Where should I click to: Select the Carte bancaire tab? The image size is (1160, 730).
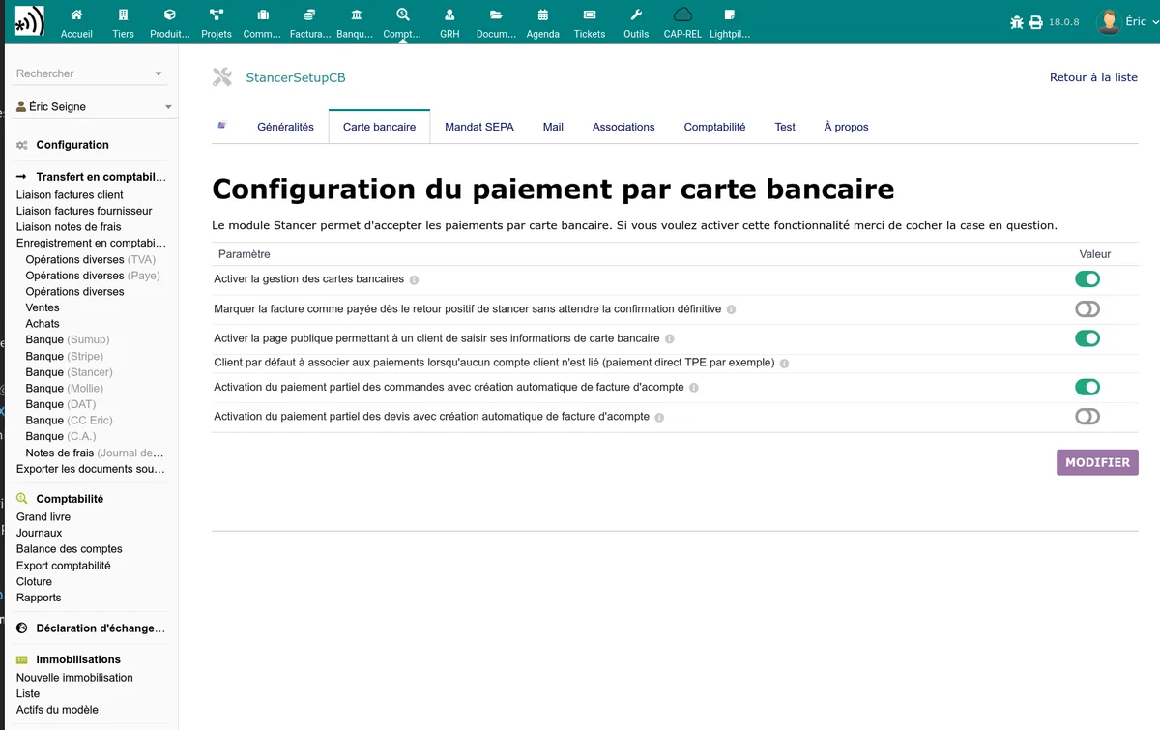379,127
